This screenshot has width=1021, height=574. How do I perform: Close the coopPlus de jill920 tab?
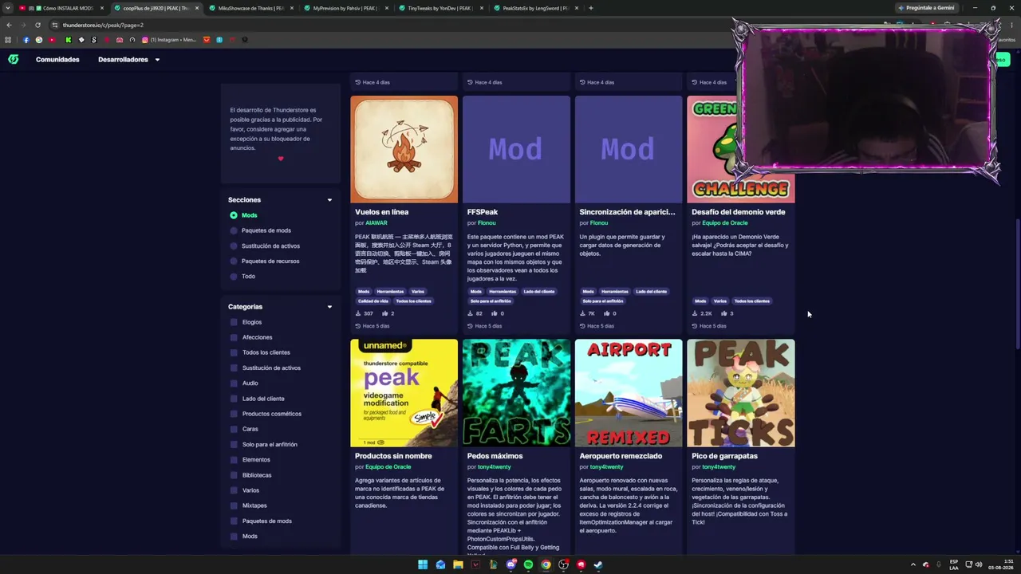(197, 8)
